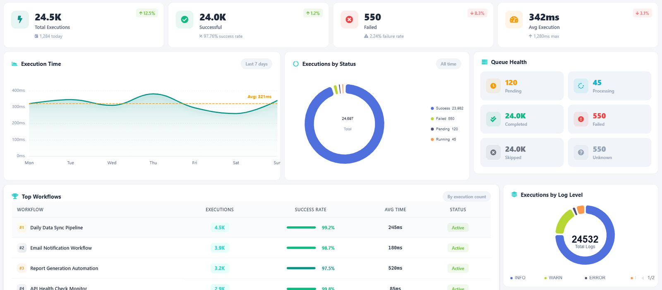Click the 97.5% success rate progress bar
This screenshot has height=290, width=662.
pos(301,268)
